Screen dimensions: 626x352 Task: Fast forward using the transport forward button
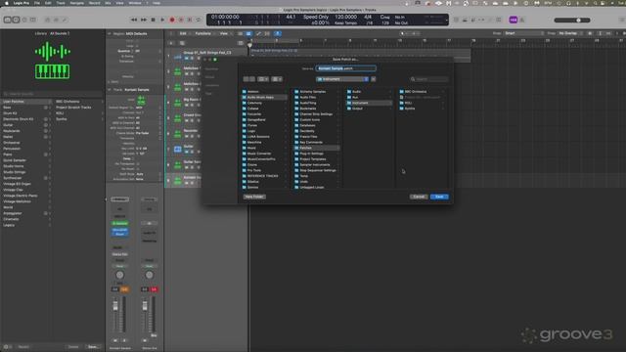(x=144, y=20)
